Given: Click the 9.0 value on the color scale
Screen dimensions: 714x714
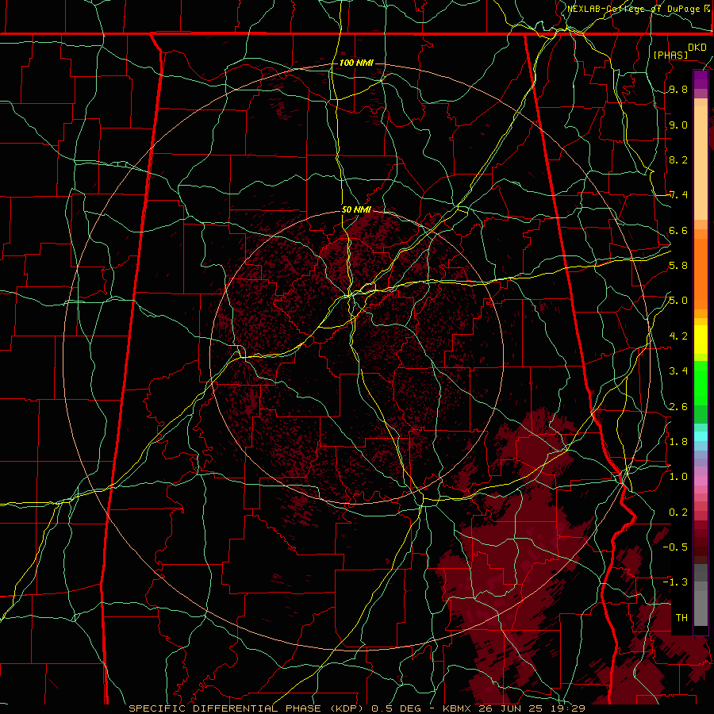Looking at the screenshot, I should (x=678, y=125).
